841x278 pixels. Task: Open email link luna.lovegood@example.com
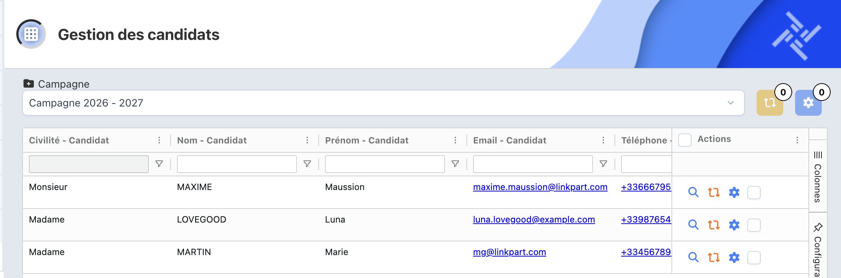click(x=534, y=220)
